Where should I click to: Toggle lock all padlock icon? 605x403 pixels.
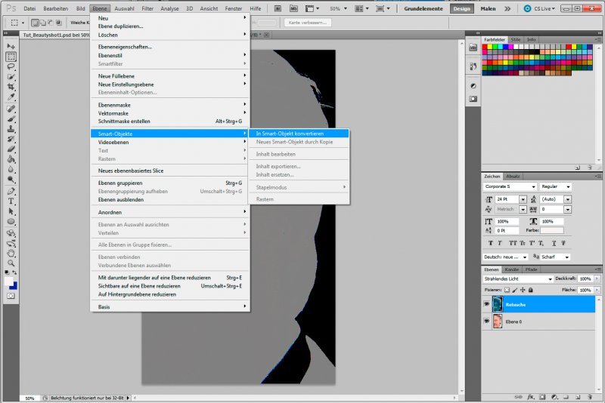531,290
